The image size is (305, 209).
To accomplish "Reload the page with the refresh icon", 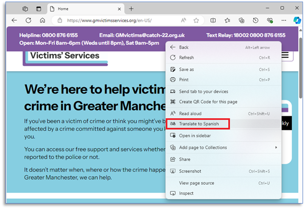I will tap(28, 20).
